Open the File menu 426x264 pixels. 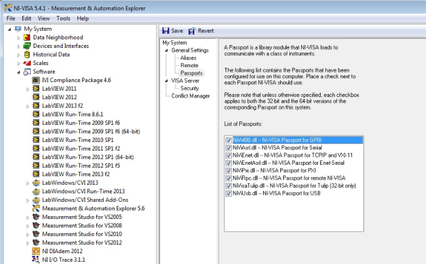click(x=11, y=18)
